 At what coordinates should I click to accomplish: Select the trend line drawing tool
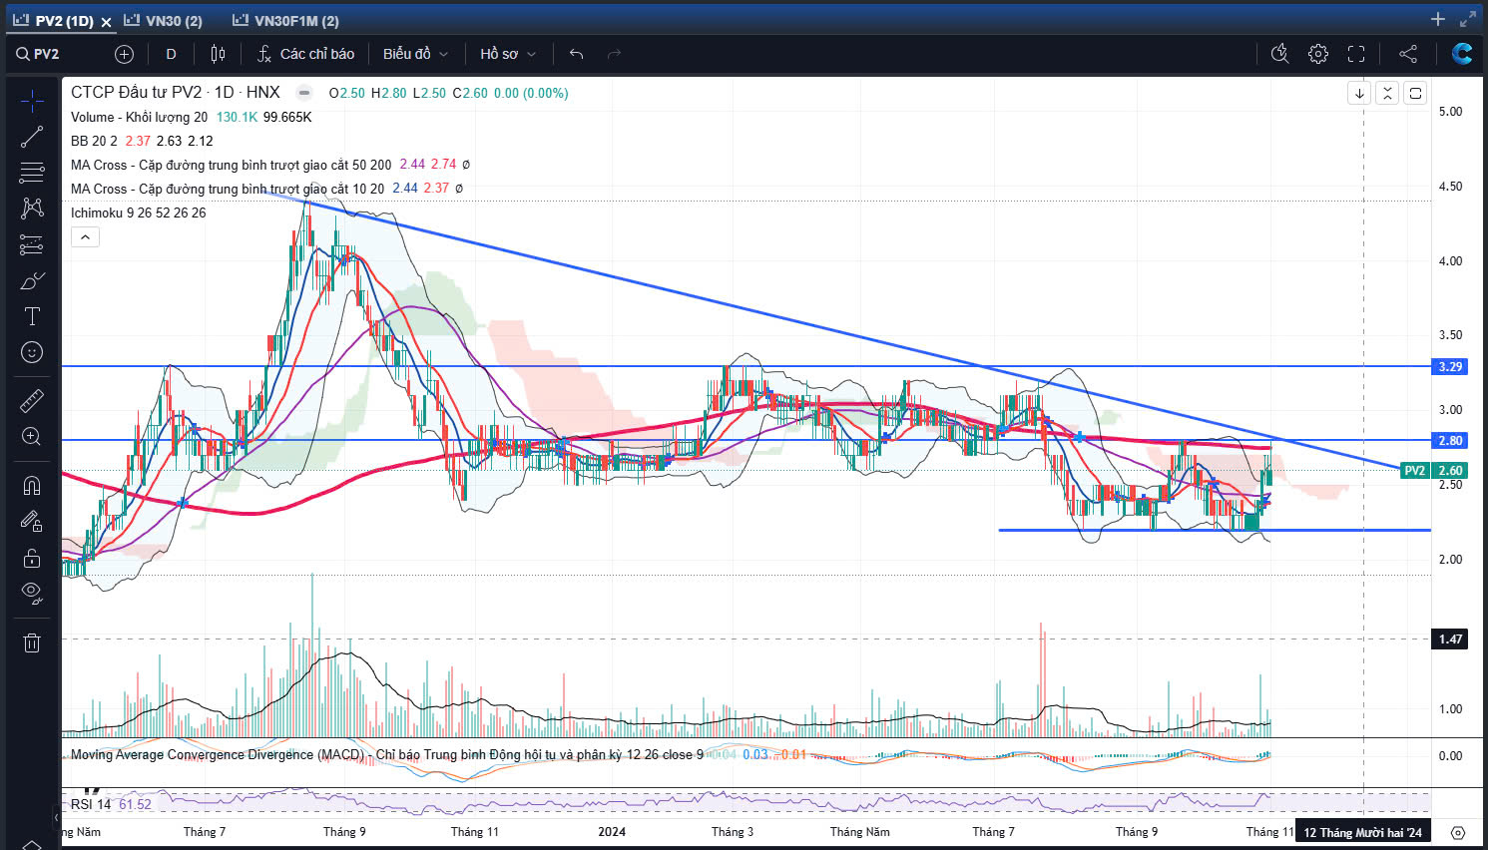point(32,137)
